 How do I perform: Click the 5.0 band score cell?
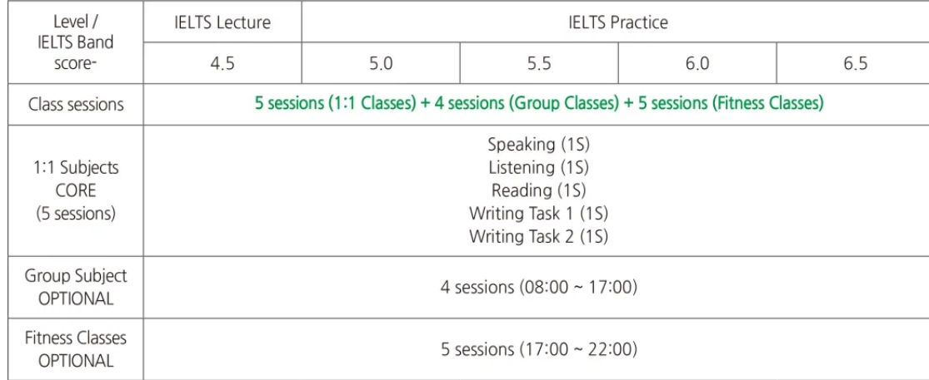click(380, 64)
